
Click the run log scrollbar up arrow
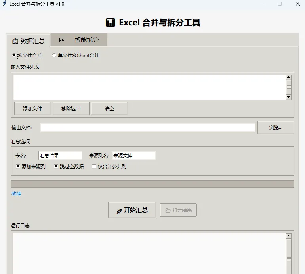point(289,236)
